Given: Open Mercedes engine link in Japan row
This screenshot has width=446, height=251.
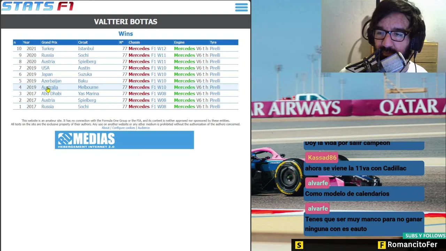Looking at the screenshot, I should (x=184, y=74).
